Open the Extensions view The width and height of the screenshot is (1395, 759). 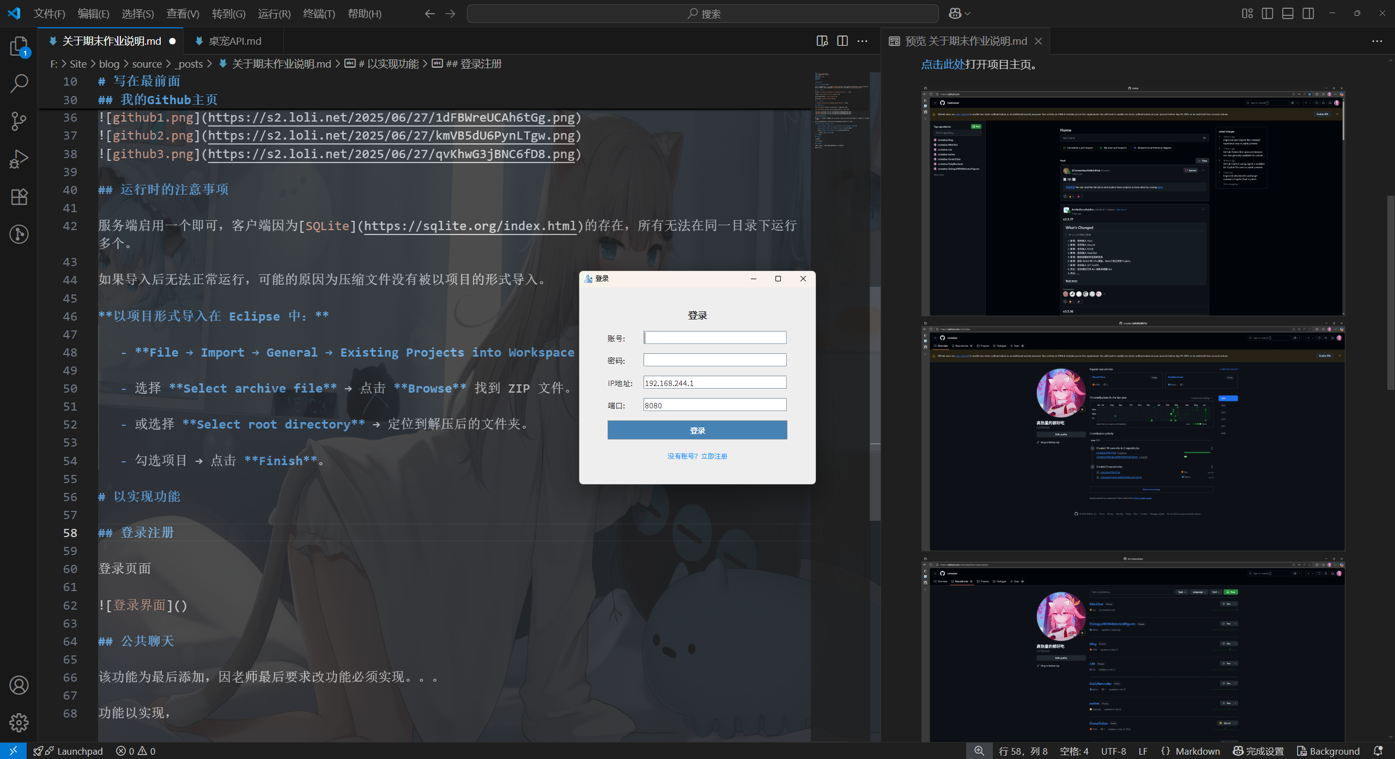point(19,196)
